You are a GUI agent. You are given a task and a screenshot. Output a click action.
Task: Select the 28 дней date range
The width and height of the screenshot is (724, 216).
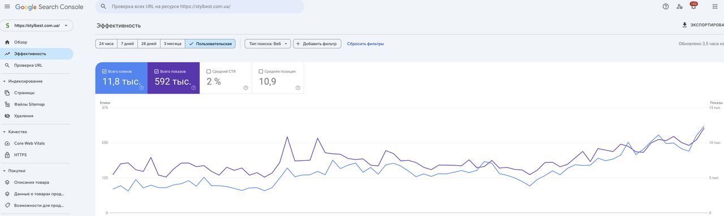coord(149,43)
